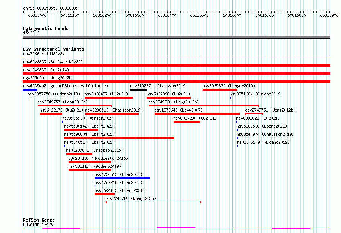Open the nsv3288513 (Chaisson2019) label
This screenshot has width=341, height=233.
click(114, 110)
